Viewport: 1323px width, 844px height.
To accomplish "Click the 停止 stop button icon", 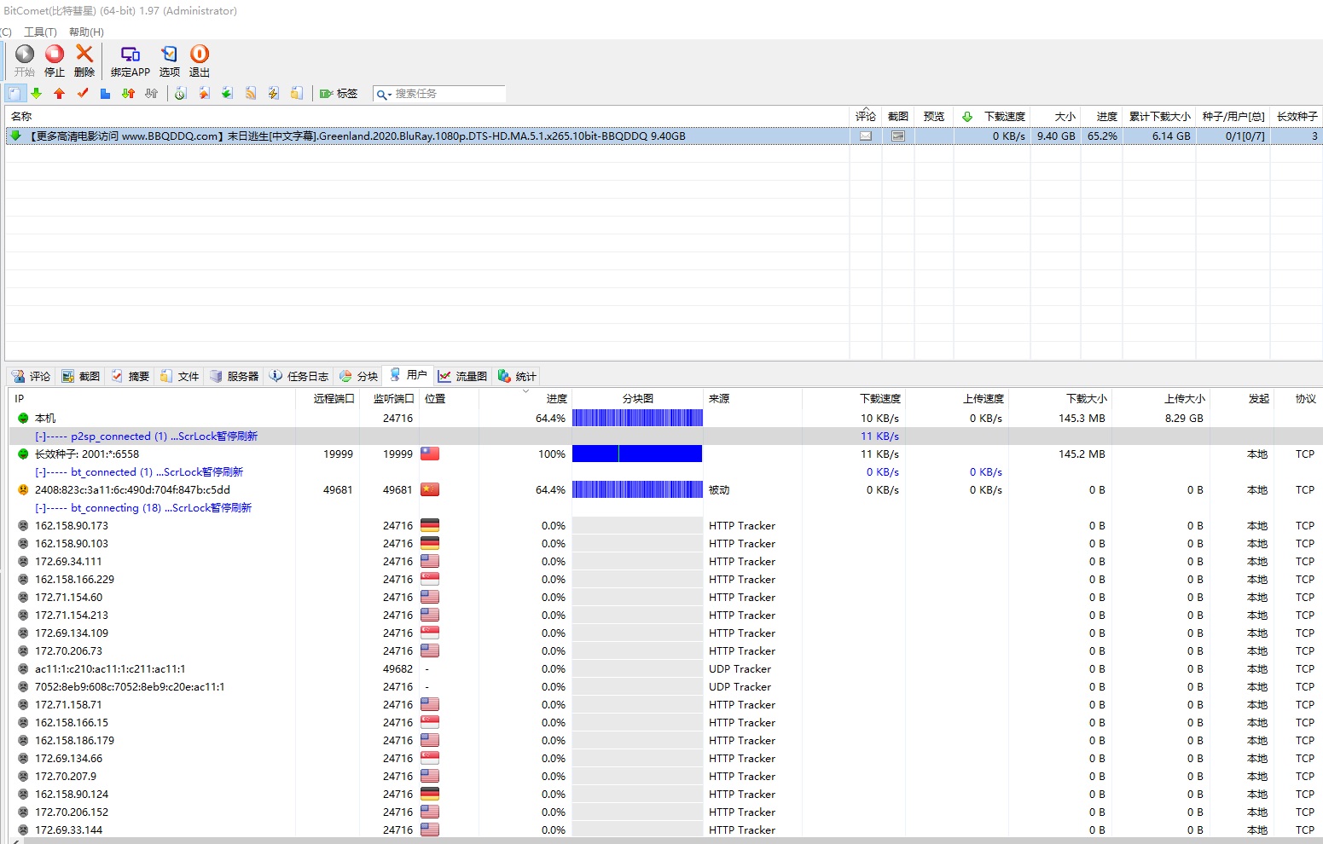I will point(55,55).
